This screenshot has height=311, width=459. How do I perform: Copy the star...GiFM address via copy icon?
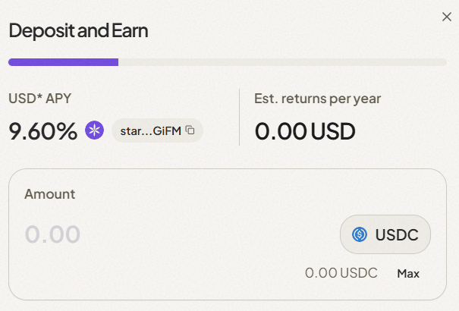(x=190, y=130)
